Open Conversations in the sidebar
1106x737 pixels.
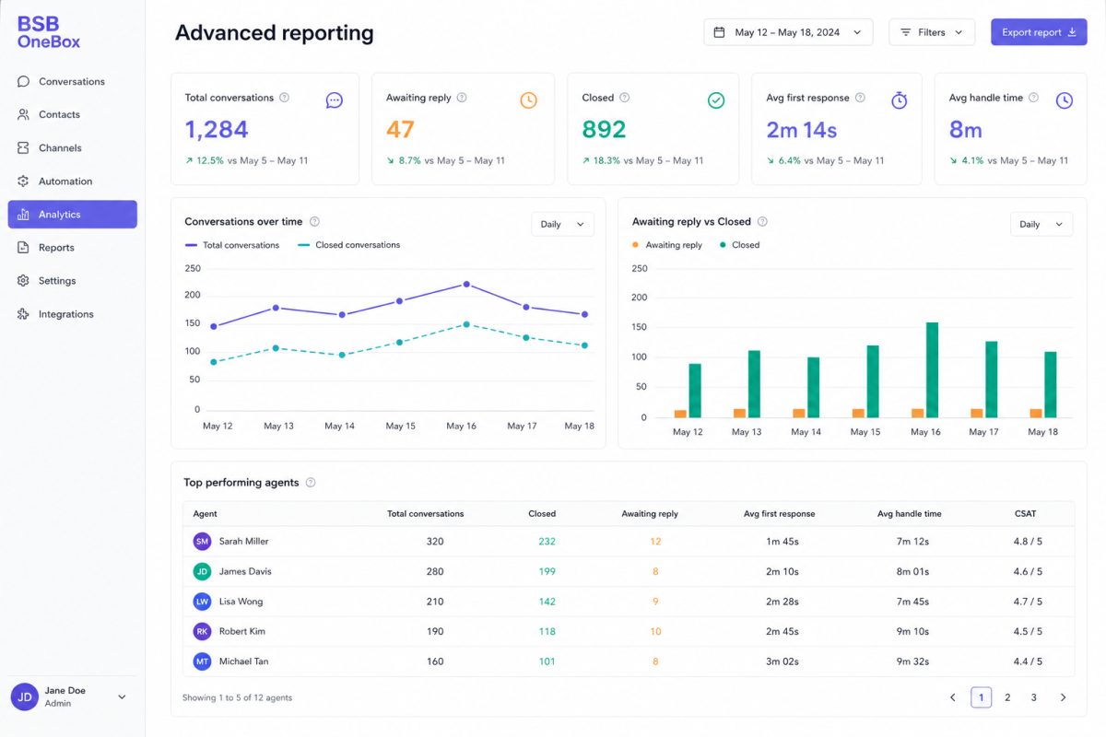pyautogui.click(x=72, y=81)
